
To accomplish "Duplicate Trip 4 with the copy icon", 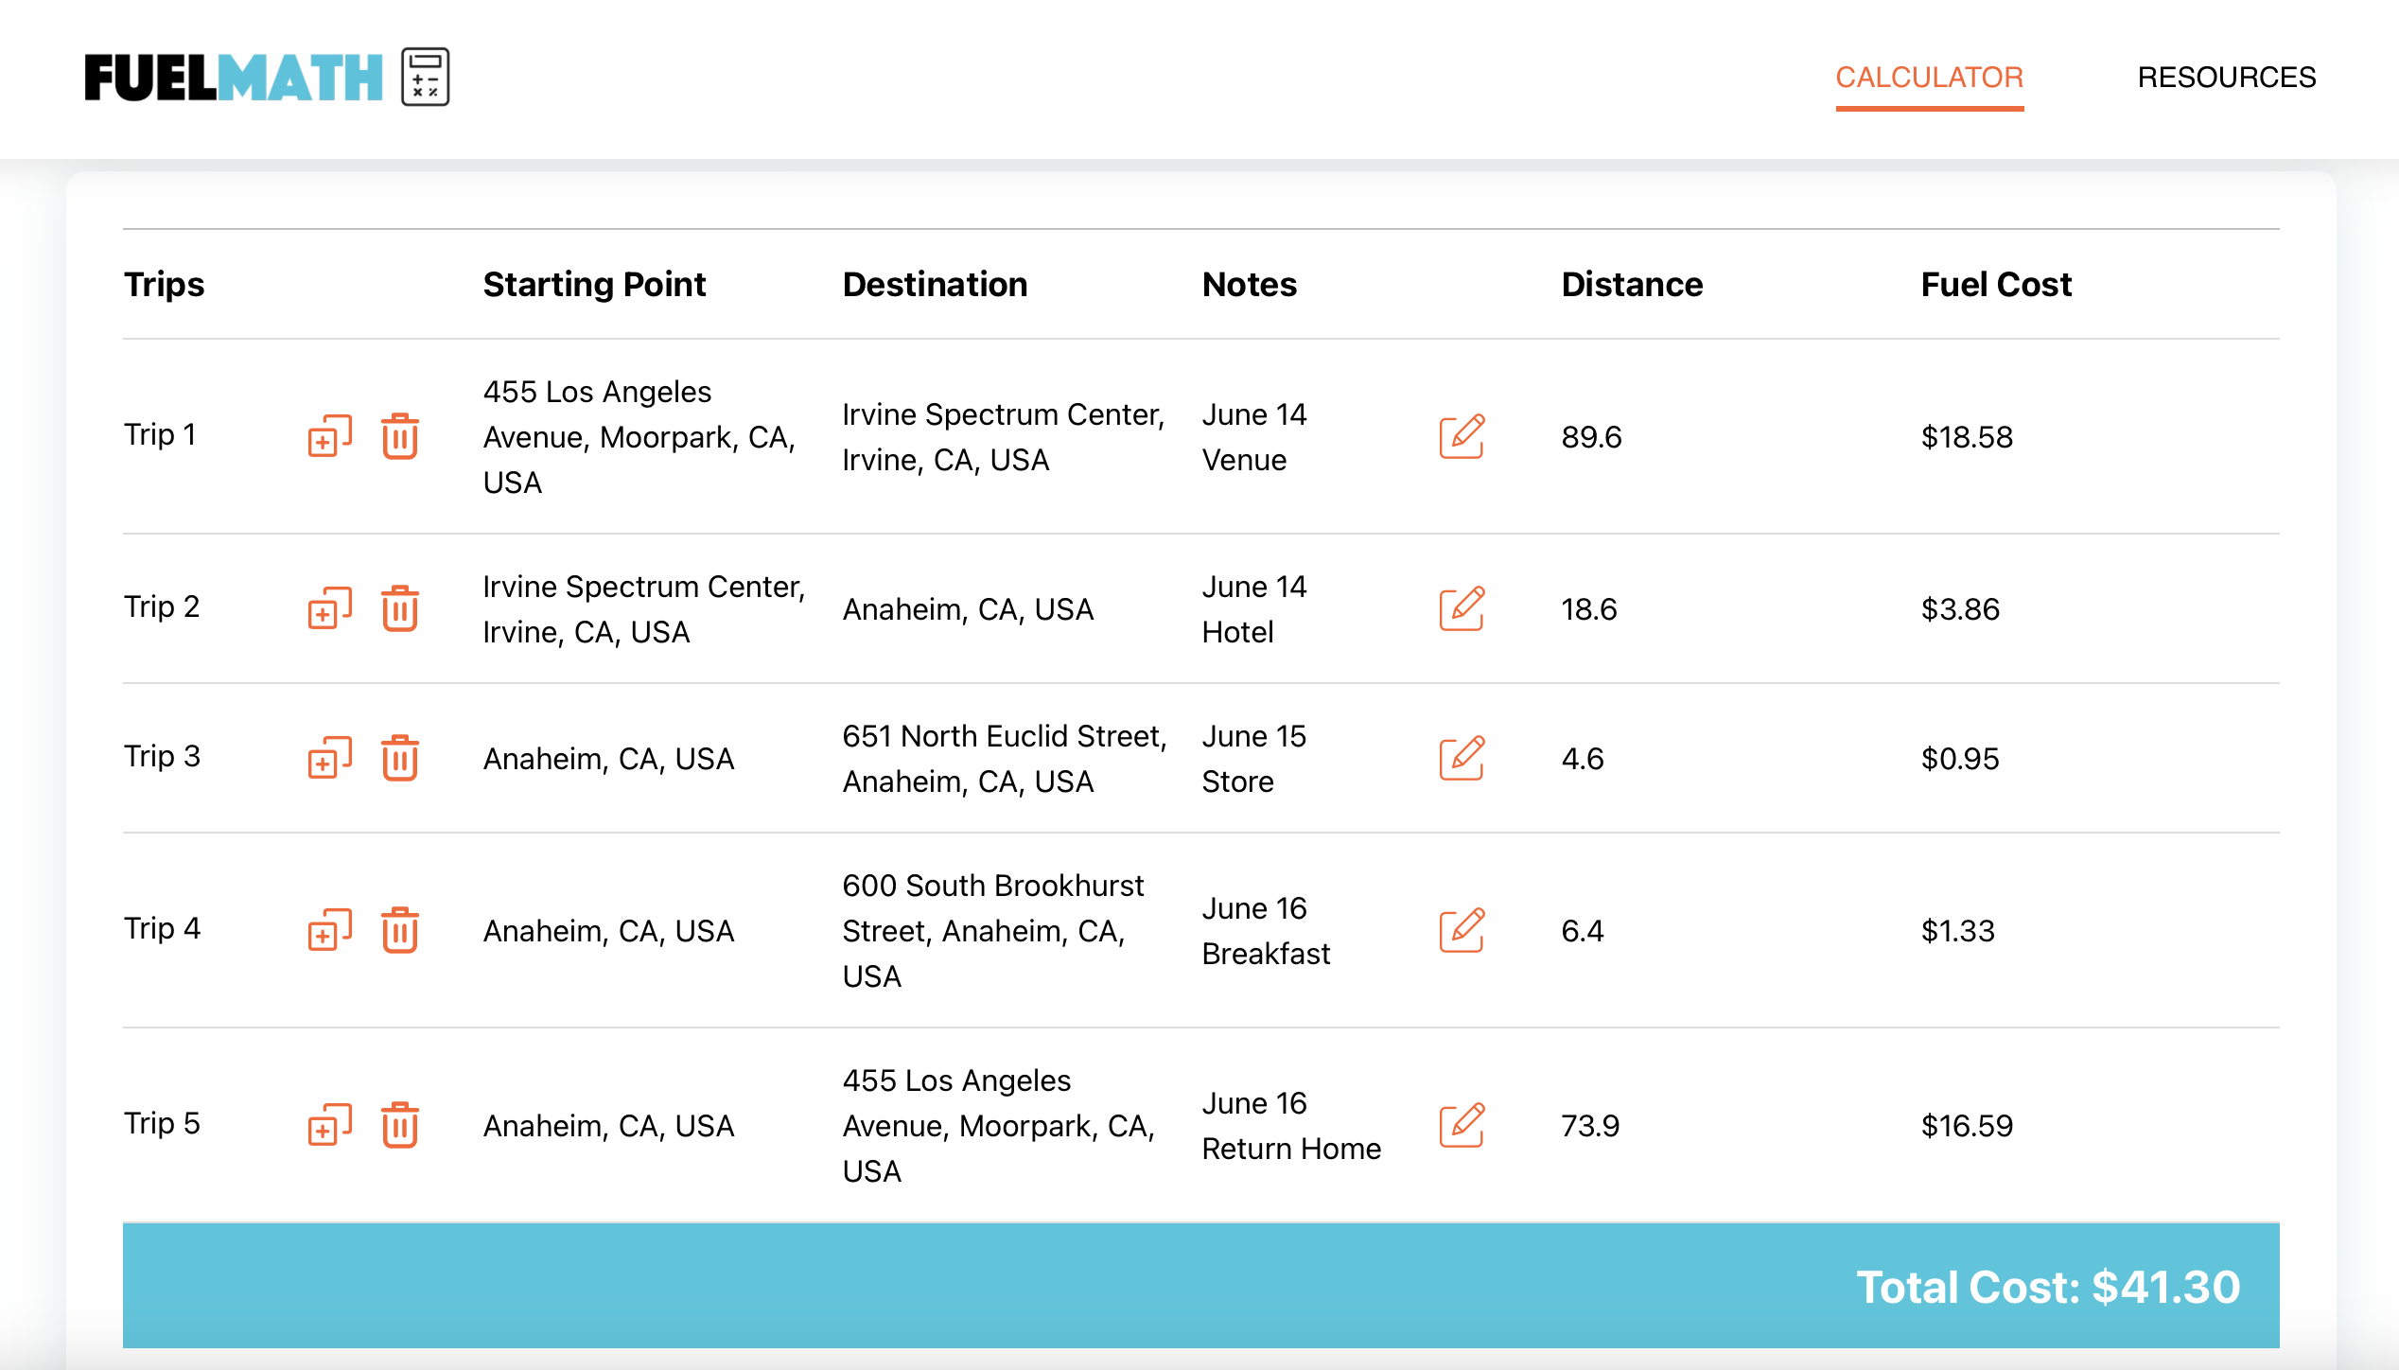I will (x=329, y=930).
